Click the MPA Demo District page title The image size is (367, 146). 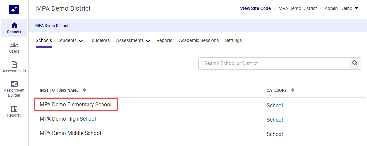point(63,9)
